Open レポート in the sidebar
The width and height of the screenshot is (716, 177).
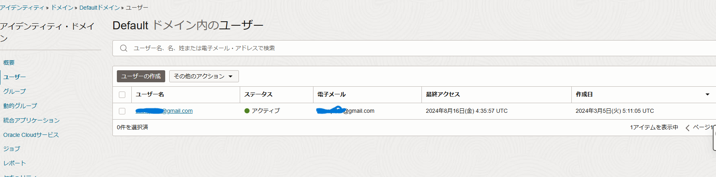point(15,163)
